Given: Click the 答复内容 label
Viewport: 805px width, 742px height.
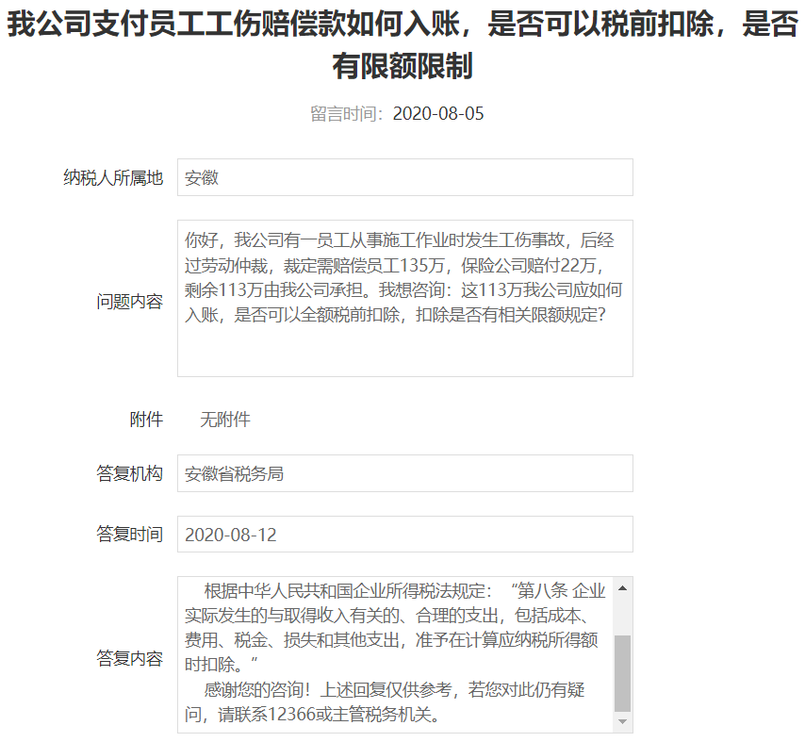Looking at the screenshot, I should click(x=129, y=658).
